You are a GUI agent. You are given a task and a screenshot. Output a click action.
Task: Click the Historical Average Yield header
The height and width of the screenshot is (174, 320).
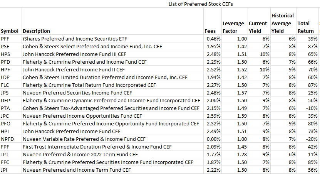pos(282,23)
